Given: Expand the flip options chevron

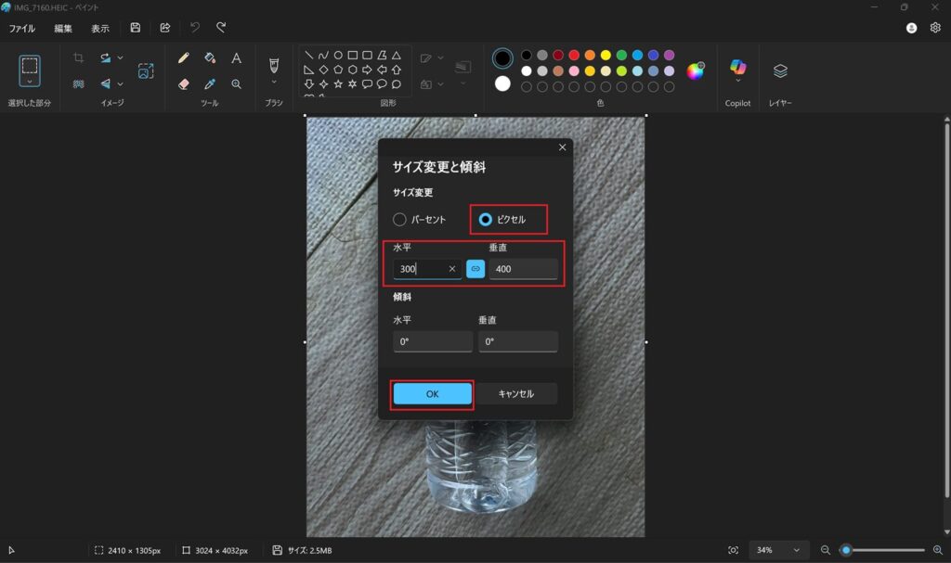Looking at the screenshot, I should coord(120,84).
